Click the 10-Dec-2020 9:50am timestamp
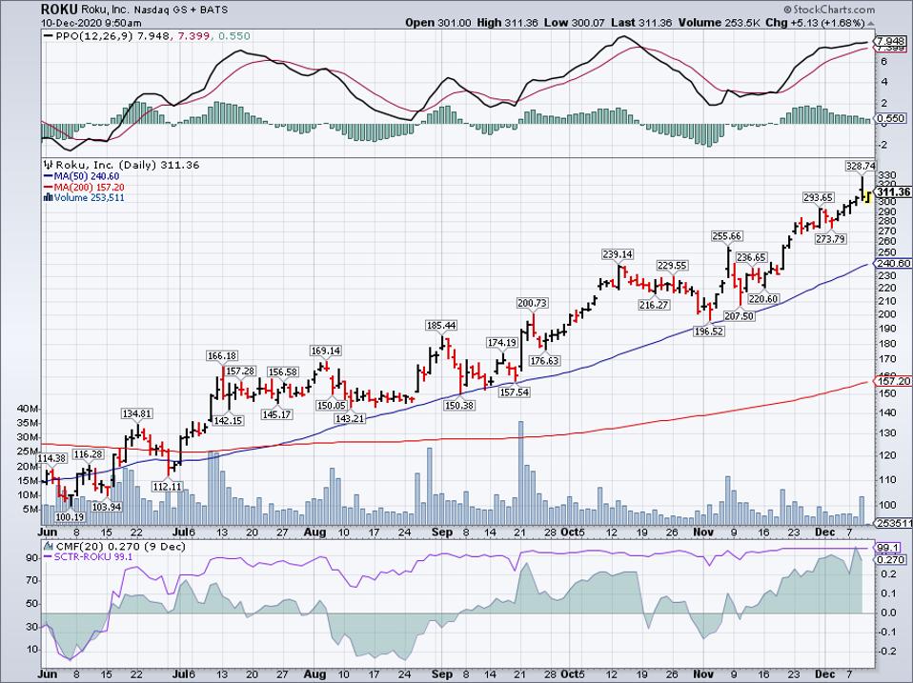Screen dimensions: 913x683 click(x=91, y=23)
